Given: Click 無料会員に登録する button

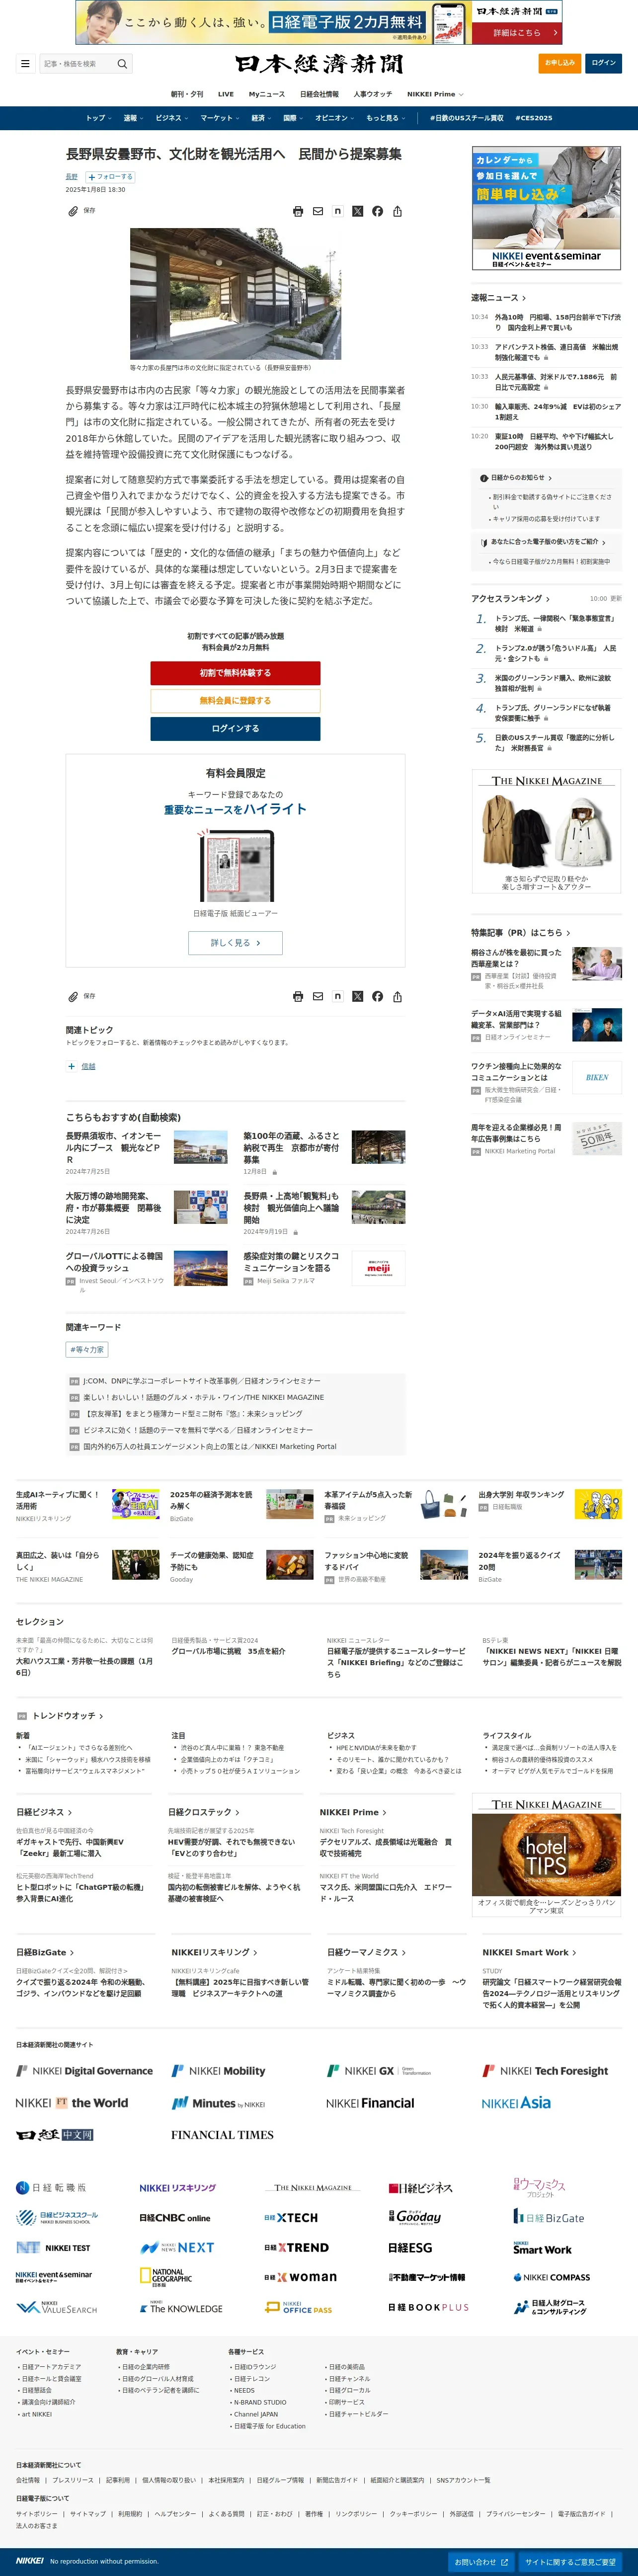Looking at the screenshot, I should (x=235, y=701).
